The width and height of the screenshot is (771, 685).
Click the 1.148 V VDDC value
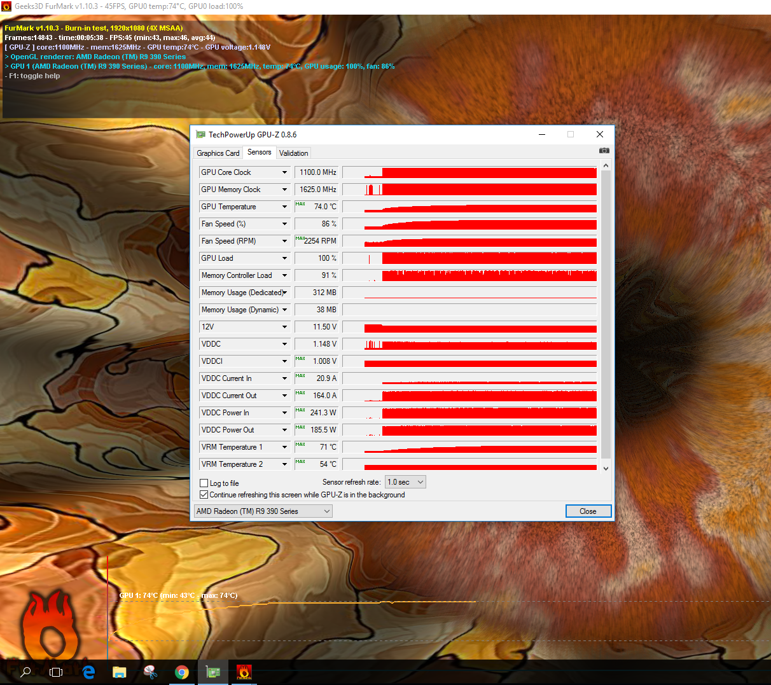pyautogui.click(x=316, y=344)
